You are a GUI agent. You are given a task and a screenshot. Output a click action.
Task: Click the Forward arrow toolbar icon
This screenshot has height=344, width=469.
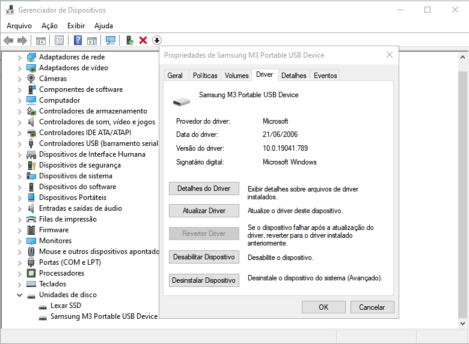click(22, 40)
